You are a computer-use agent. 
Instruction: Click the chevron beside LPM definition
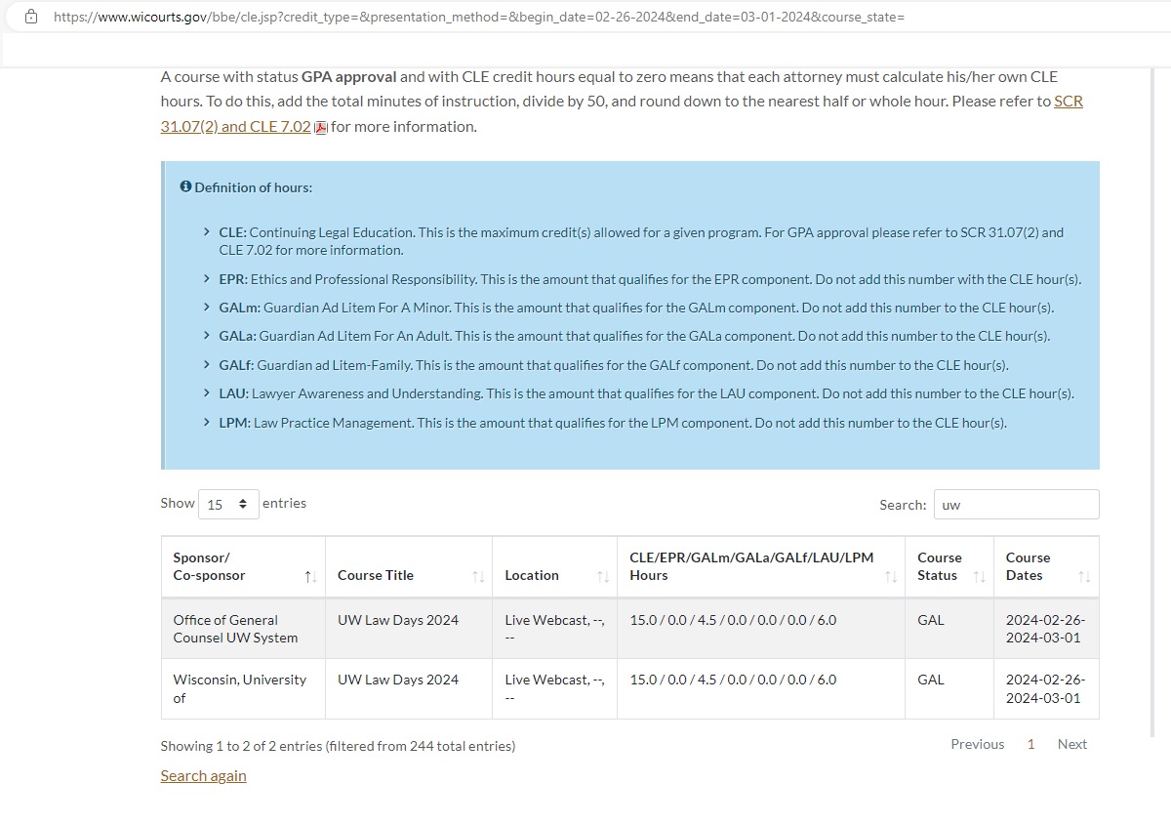pos(206,423)
